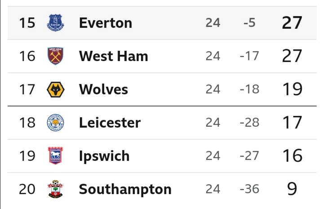Click the Ipswich club crest
The height and width of the screenshot is (209, 323).
coord(56,156)
